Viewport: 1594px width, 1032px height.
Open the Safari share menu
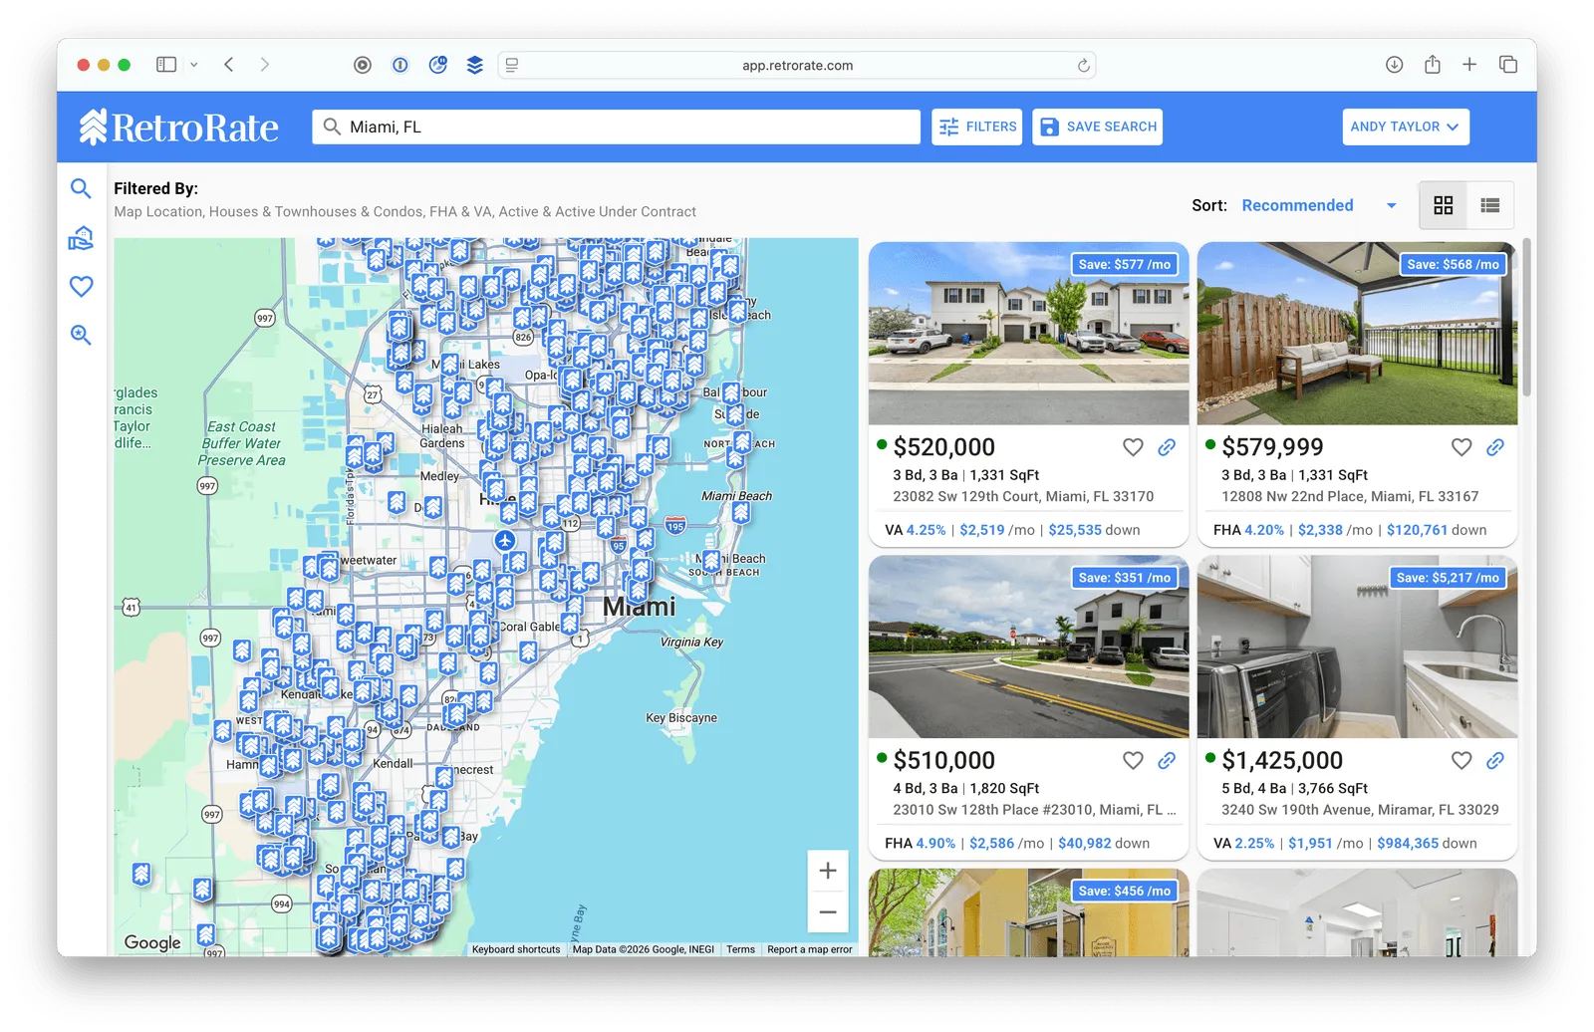click(x=1432, y=65)
